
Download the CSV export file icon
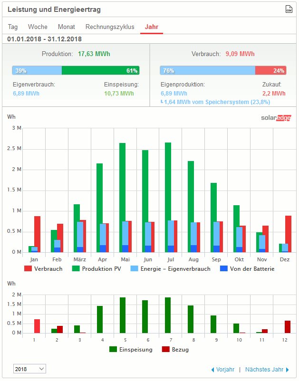pyautogui.click(x=289, y=10)
